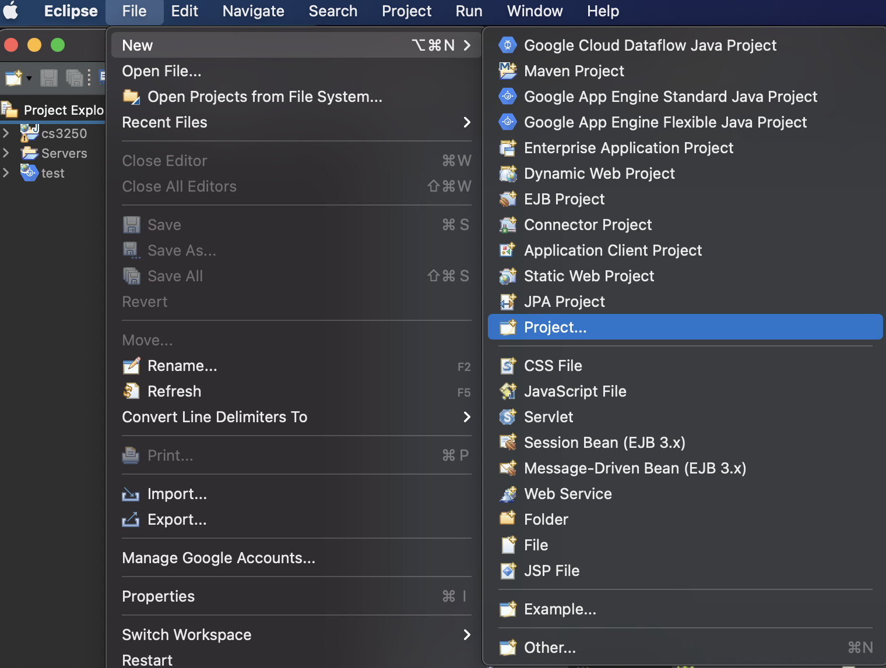Screen dimensions: 886x668
Task: Open the Run menu
Action: (x=469, y=11)
